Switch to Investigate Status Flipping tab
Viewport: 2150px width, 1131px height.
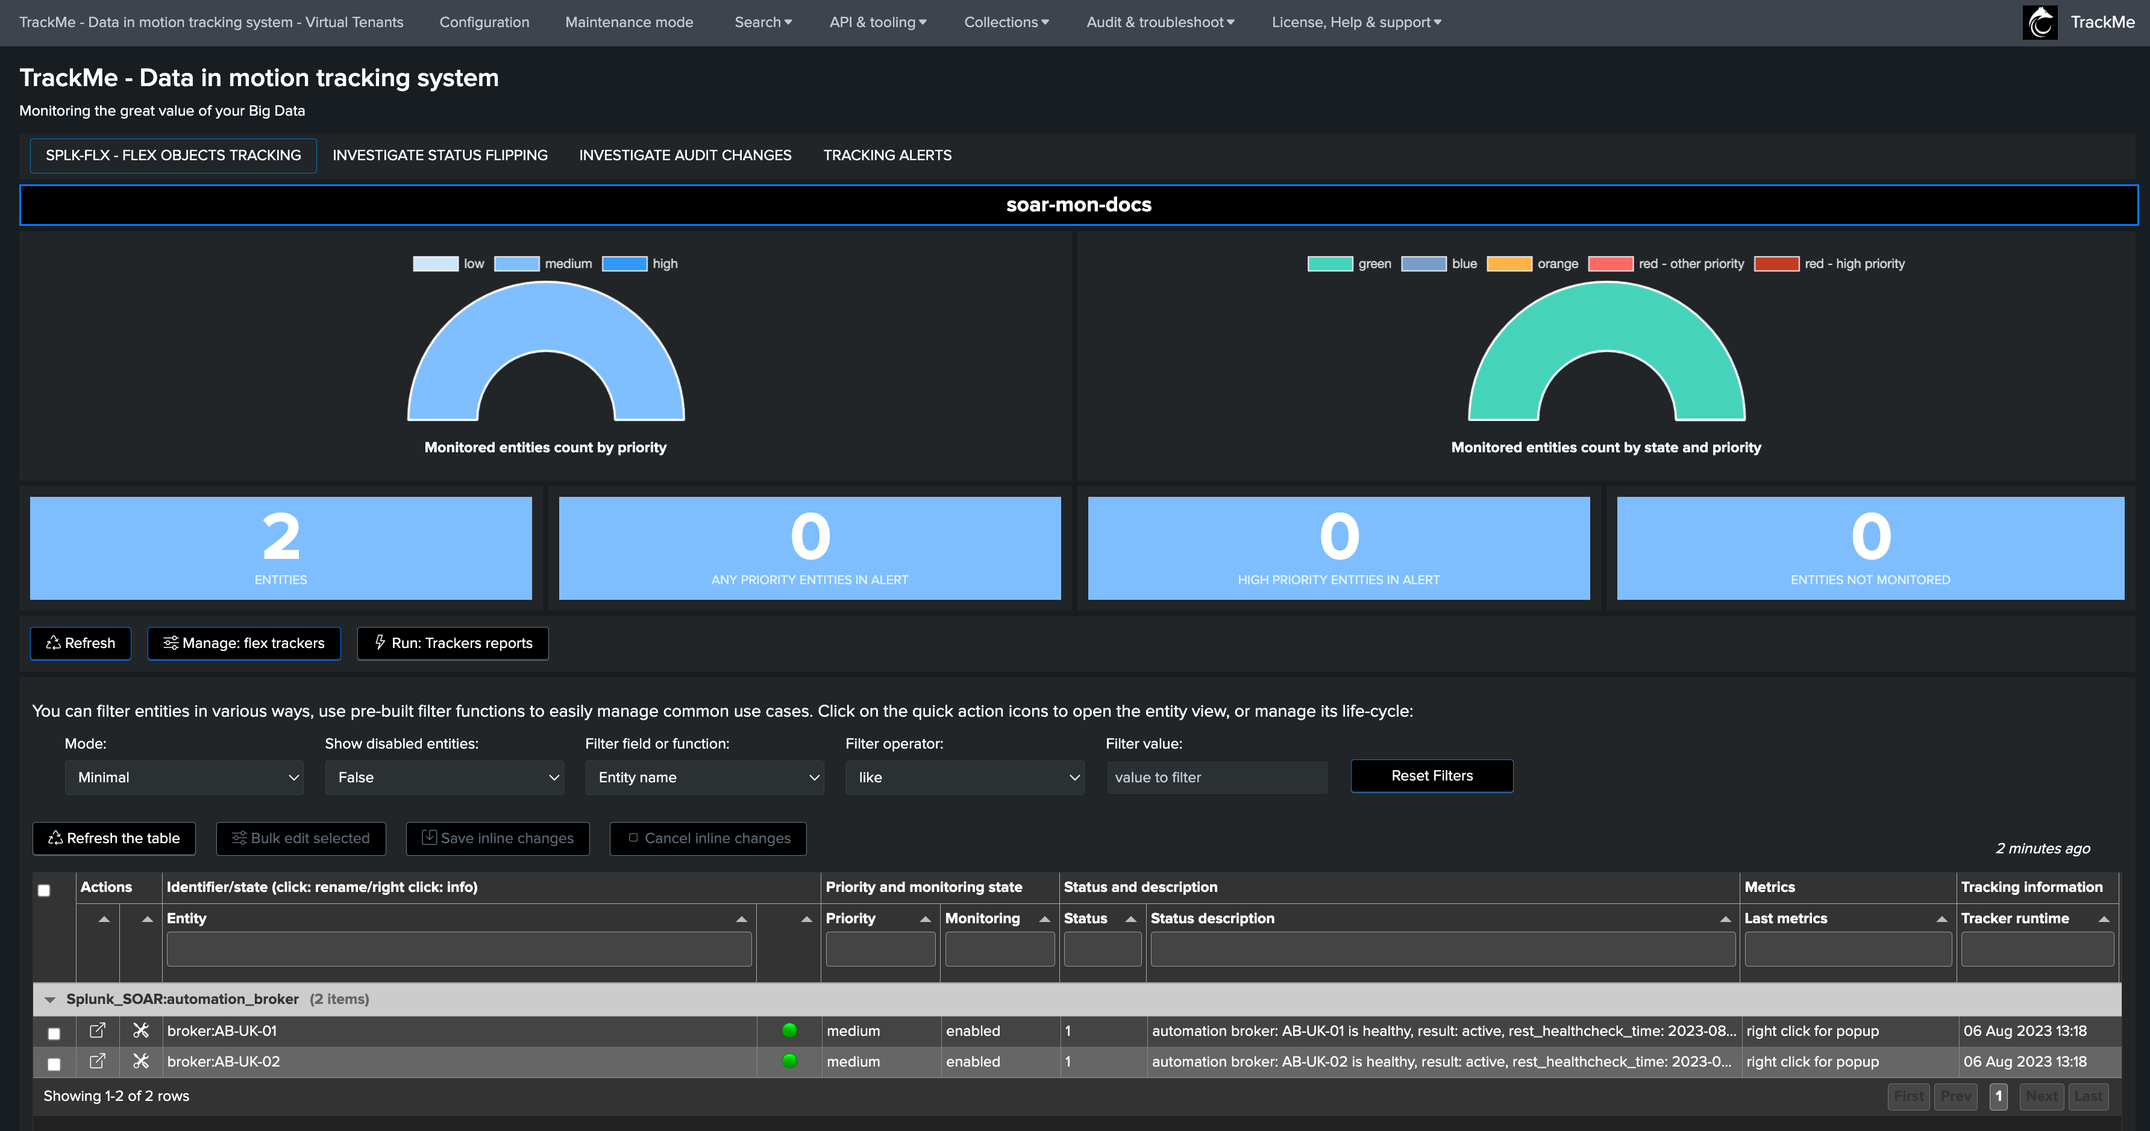tap(440, 155)
